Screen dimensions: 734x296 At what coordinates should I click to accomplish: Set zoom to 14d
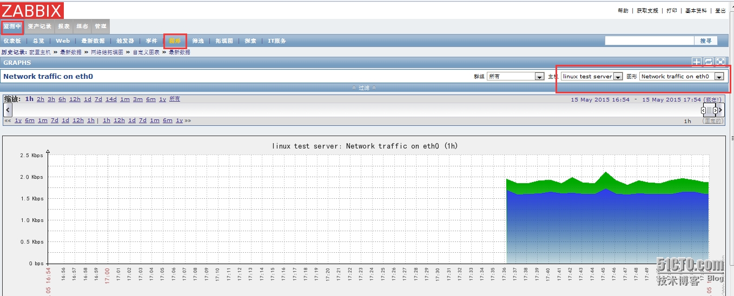pos(111,99)
